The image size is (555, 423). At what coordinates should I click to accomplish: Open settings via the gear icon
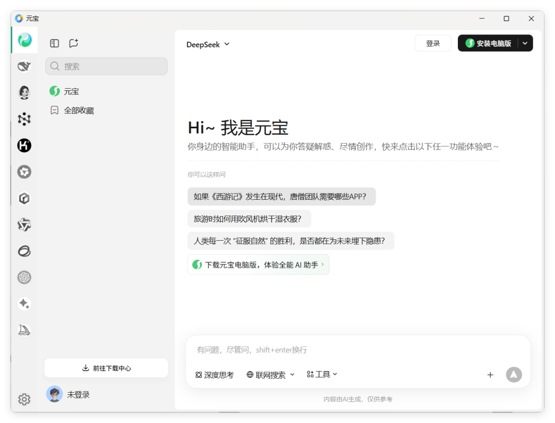[x=25, y=399]
